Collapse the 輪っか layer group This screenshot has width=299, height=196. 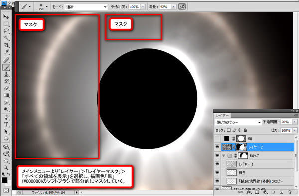223,156
